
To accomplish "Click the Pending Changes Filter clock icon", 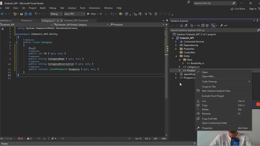I will (x=192, y=26).
